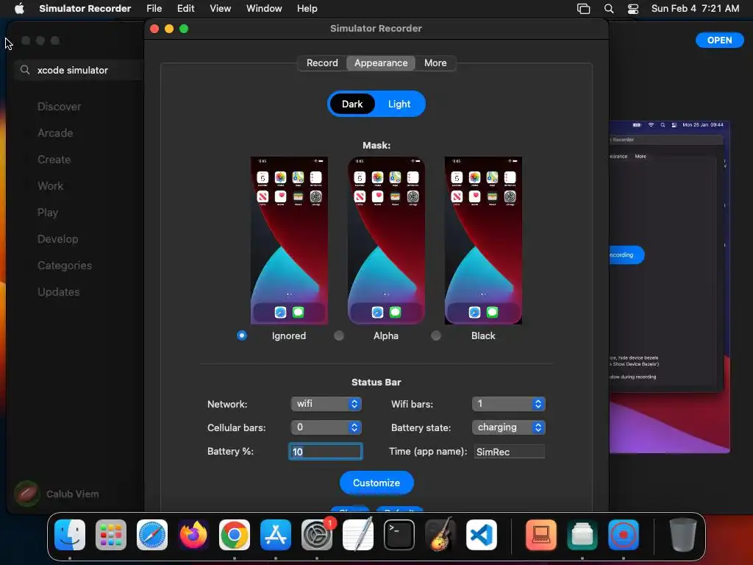Viewport: 753px width, 565px height.
Task: Launch Safari from the dock
Action: click(x=152, y=535)
